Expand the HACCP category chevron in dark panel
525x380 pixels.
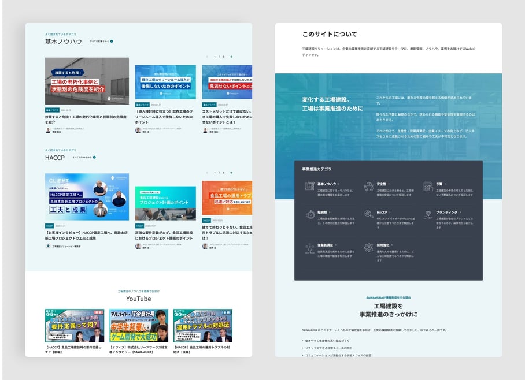(390, 212)
